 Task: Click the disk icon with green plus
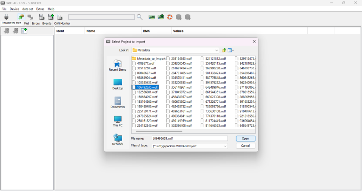tap(51, 17)
